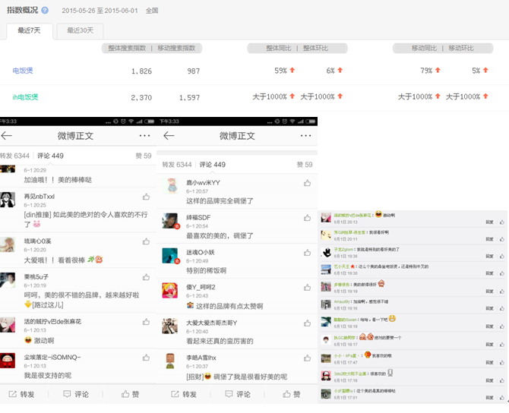This screenshot has width=509, height=413.
Task: Open the username 绰福SDF
Action: (x=198, y=217)
